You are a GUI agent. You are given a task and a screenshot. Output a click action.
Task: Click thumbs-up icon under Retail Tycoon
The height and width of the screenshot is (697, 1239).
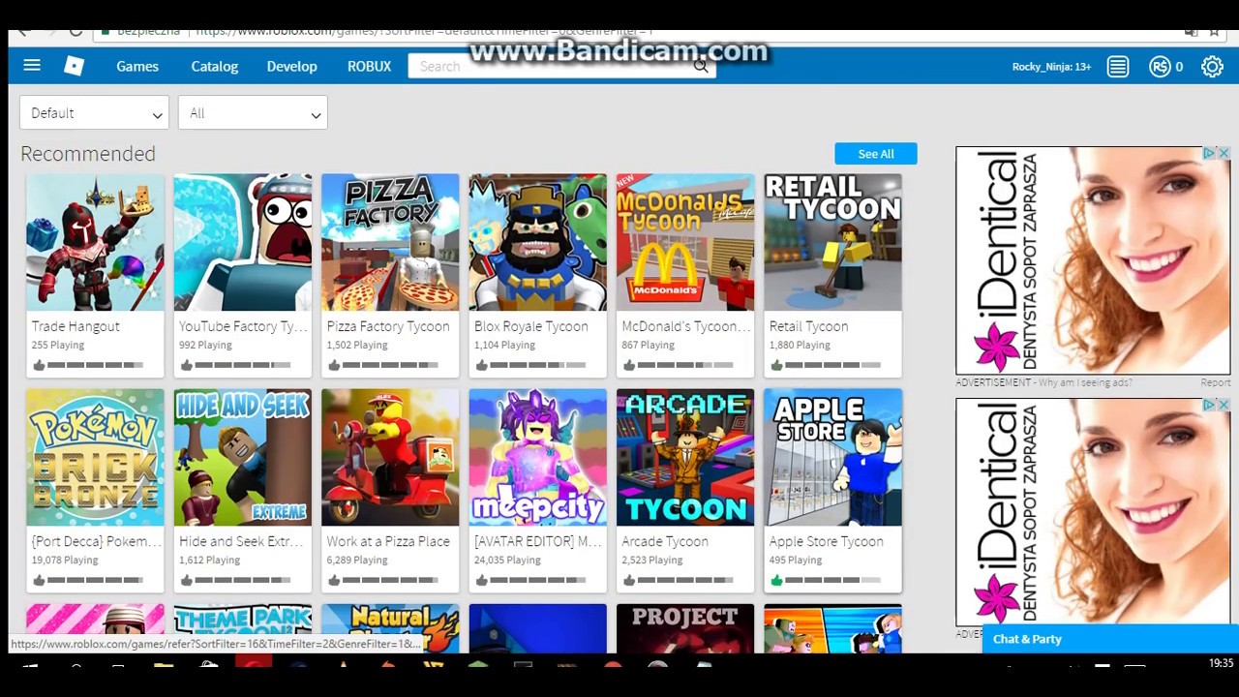click(x=776, y=365)
